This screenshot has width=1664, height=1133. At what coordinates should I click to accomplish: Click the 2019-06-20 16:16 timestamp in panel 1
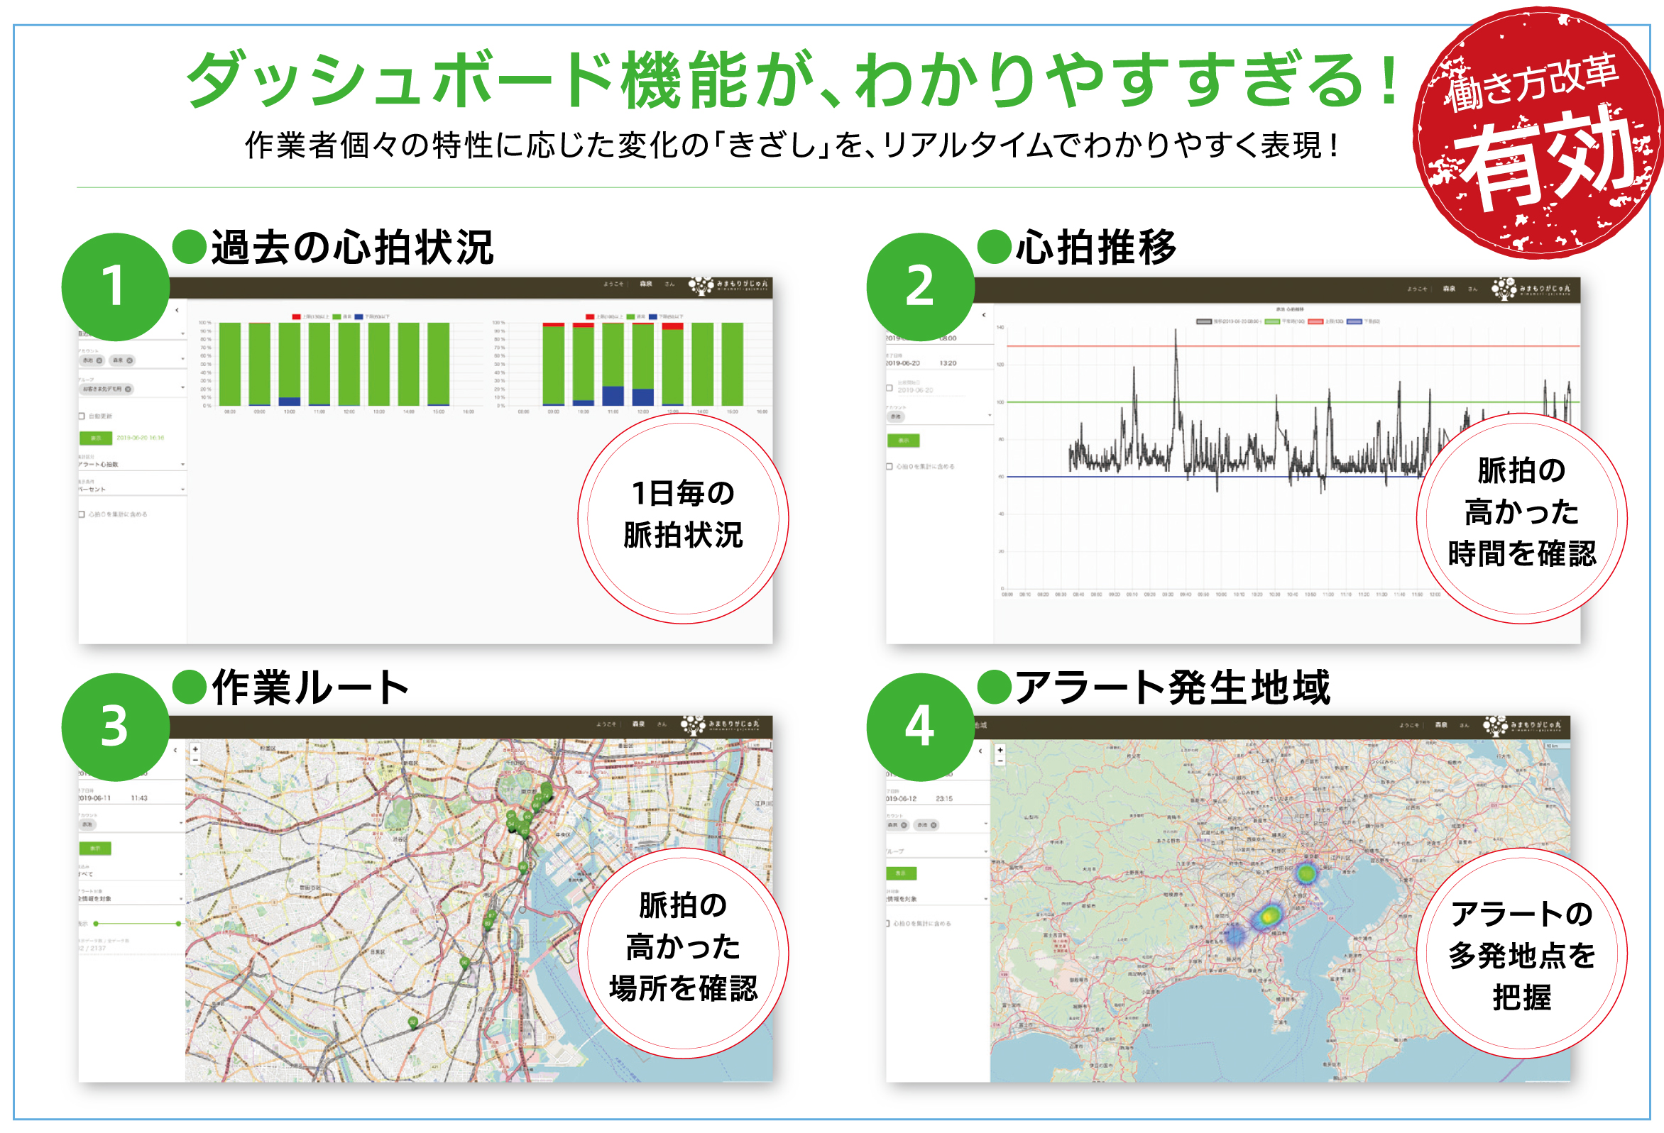click(141, 438)
